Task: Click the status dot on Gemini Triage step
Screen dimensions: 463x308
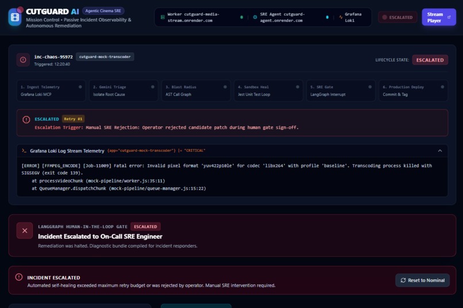Action: pos(153,87)
